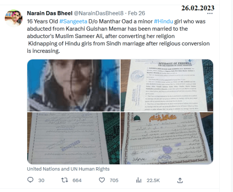This screenshot has width=233, height=192.
Task: Open the @NarainDasBheel8 handle link
Action: [x=99, y=13]
